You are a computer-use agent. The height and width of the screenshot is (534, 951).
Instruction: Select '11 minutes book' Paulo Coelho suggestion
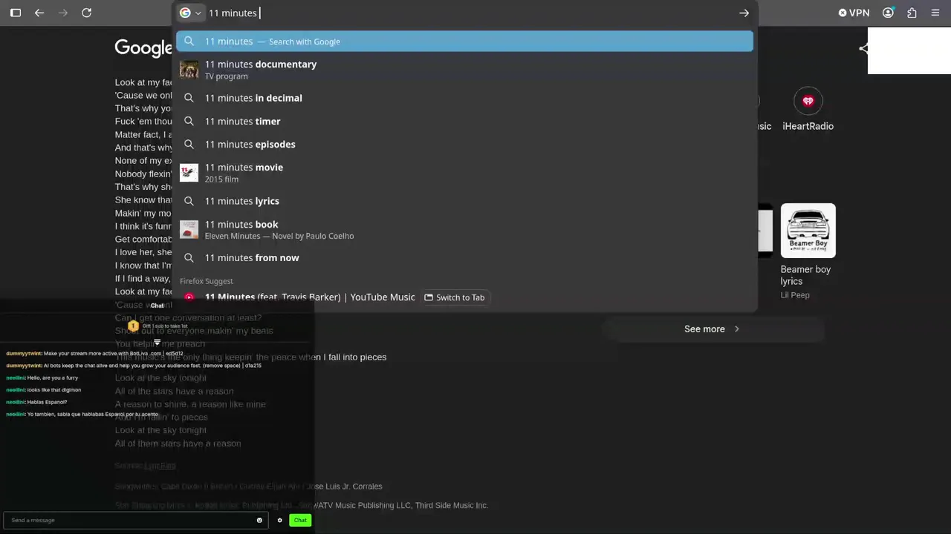[464, 229]
